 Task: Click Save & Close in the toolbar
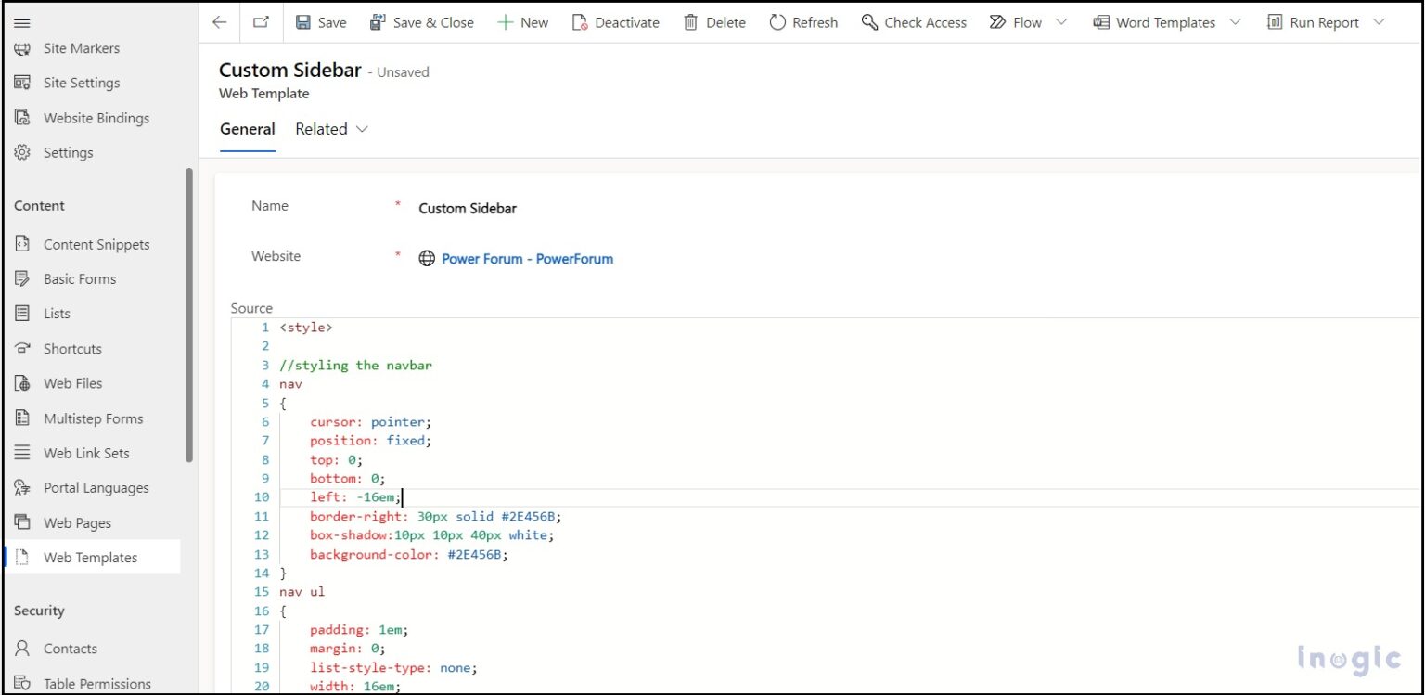tap(422, 21)
